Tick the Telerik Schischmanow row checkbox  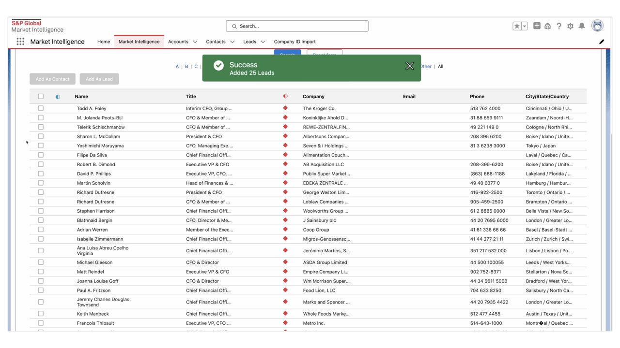tap(41, 127)
